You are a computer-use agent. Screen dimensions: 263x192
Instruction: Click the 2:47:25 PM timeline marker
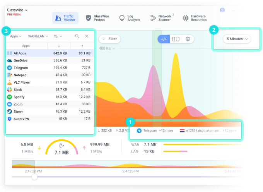[131, 171]
